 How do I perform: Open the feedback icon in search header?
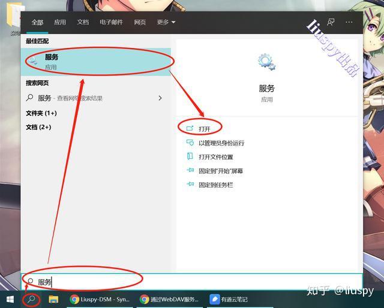pos(331,22)
